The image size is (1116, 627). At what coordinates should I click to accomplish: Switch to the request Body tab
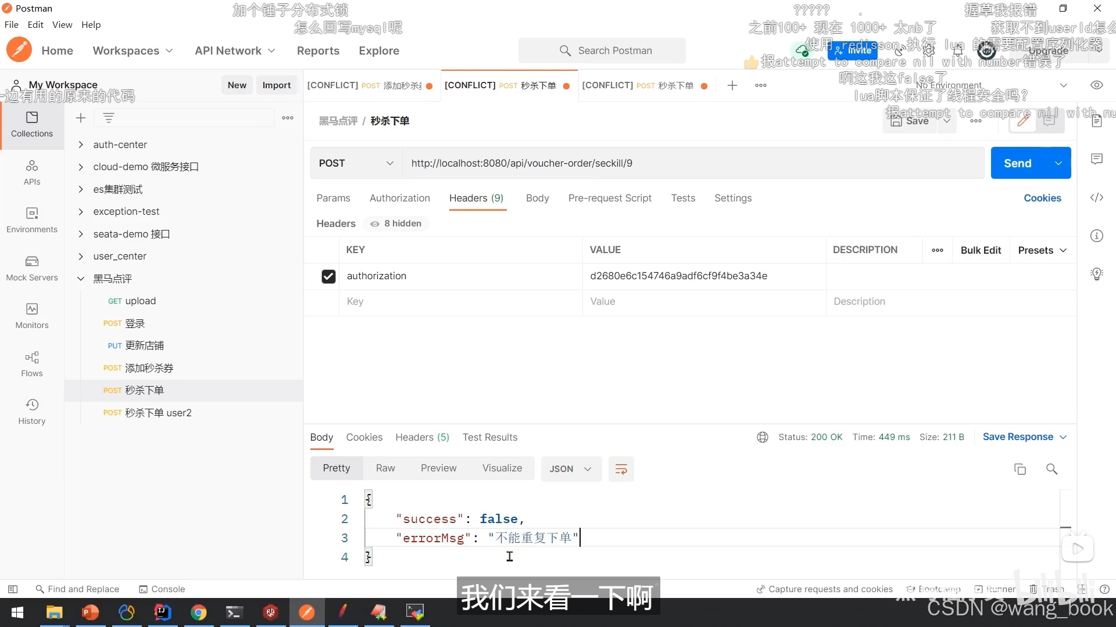click(x=537, y=198)
